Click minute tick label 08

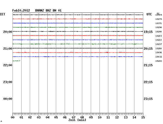tap(82, 117)
